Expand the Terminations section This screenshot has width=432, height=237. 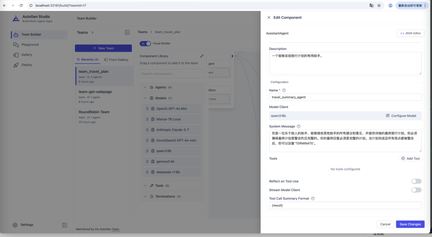172,196
